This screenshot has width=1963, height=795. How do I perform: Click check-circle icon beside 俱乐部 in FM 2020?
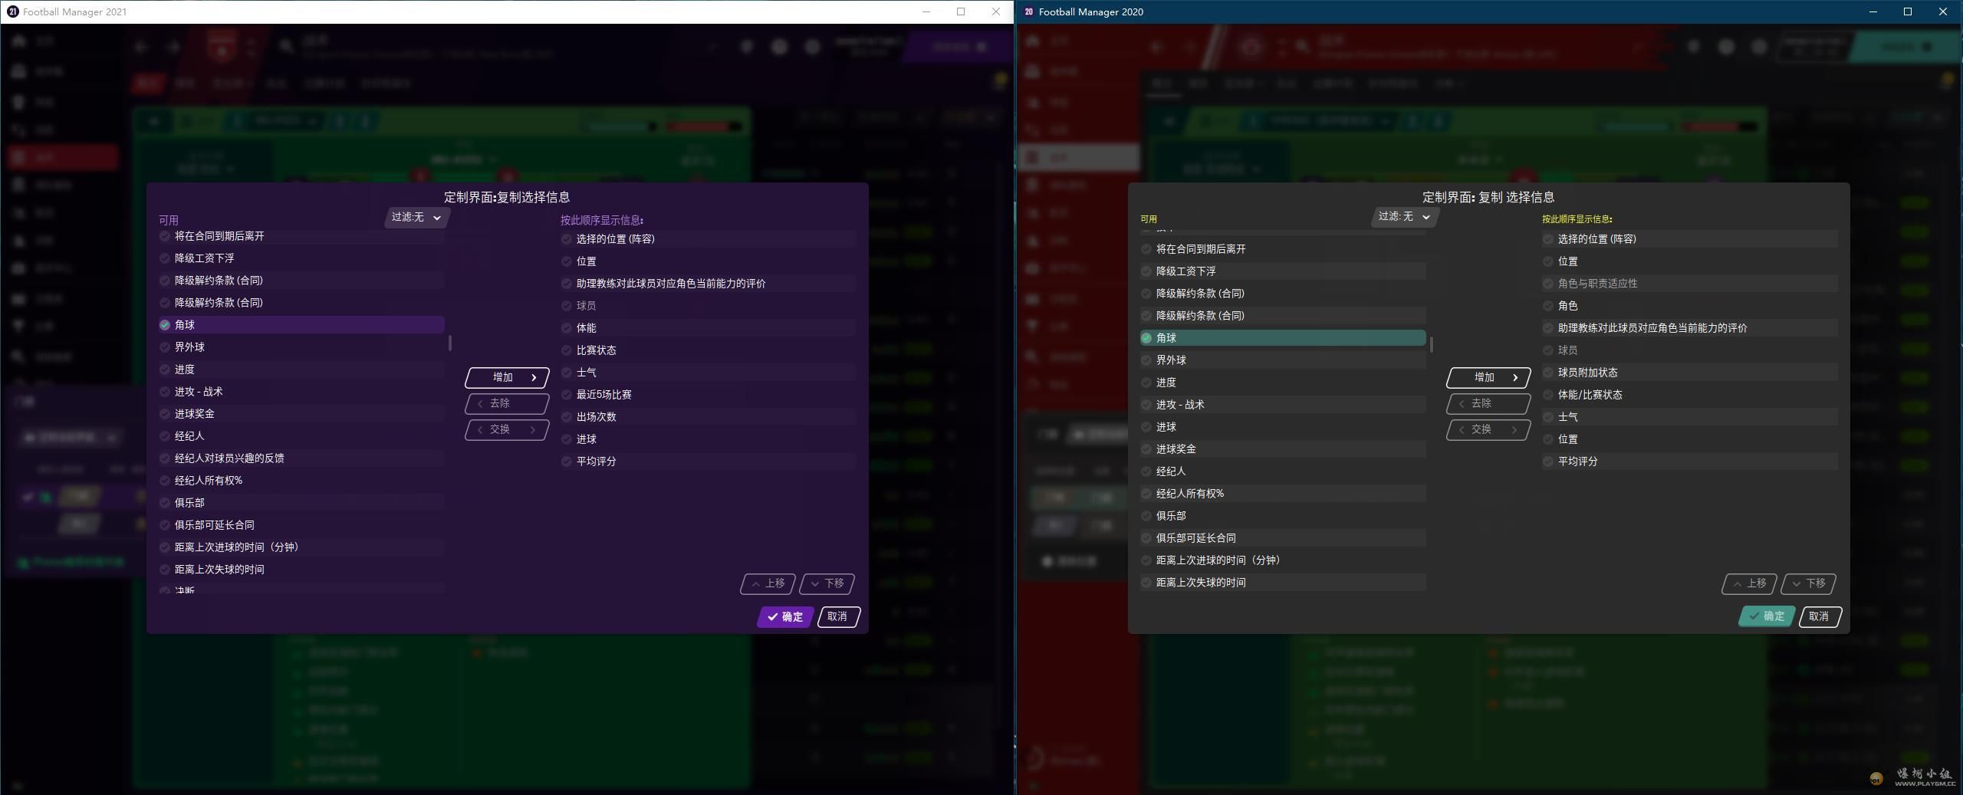tap(1146, 516)
